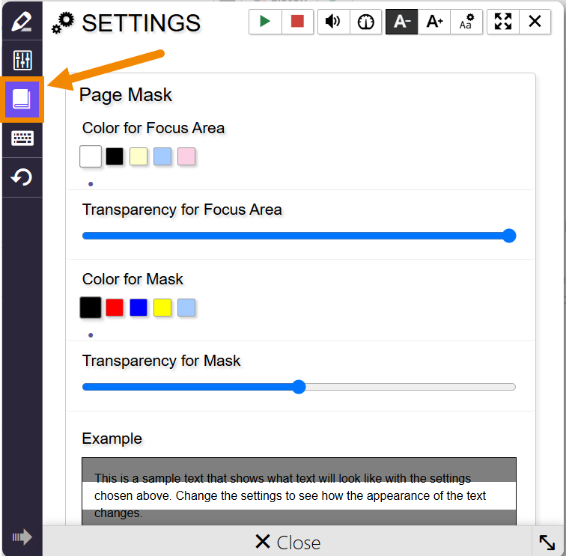Select the Page Mask book tab

(x=22, y=100)
